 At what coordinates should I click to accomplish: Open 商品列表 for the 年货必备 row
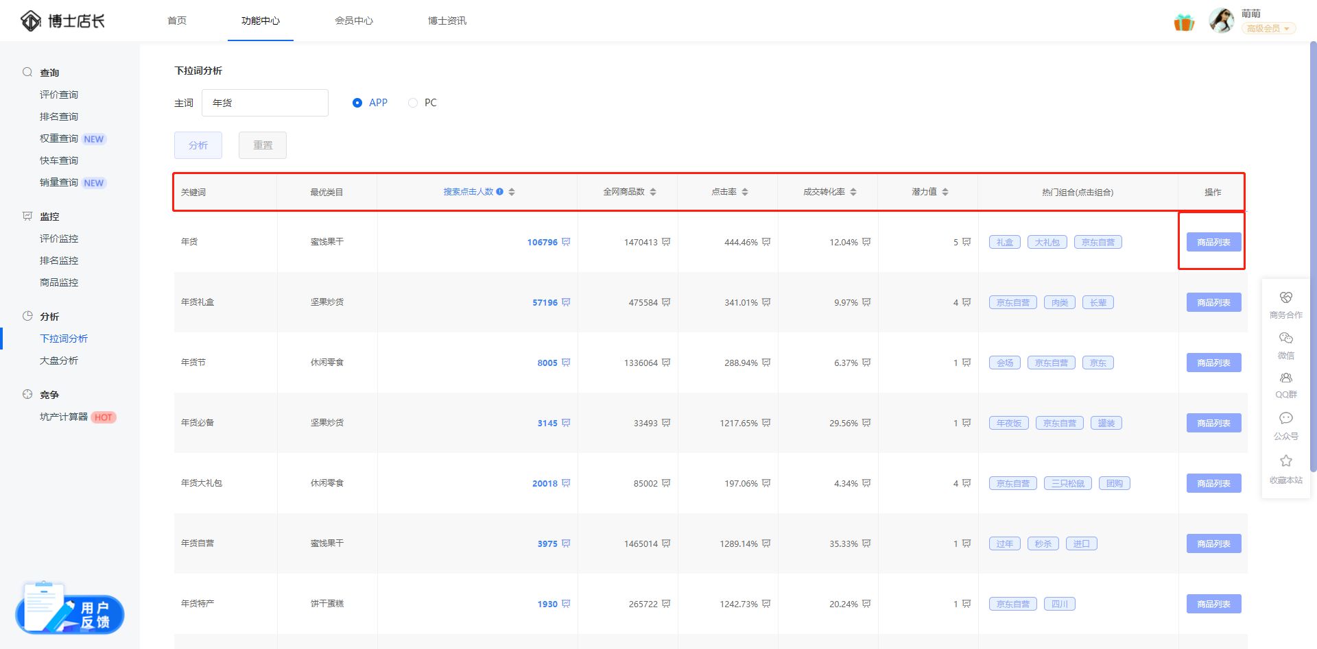[x=1213, y=423]
